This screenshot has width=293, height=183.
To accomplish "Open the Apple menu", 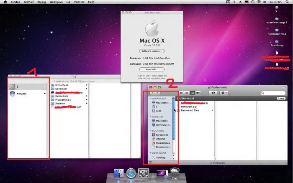I will click(5, 2).
